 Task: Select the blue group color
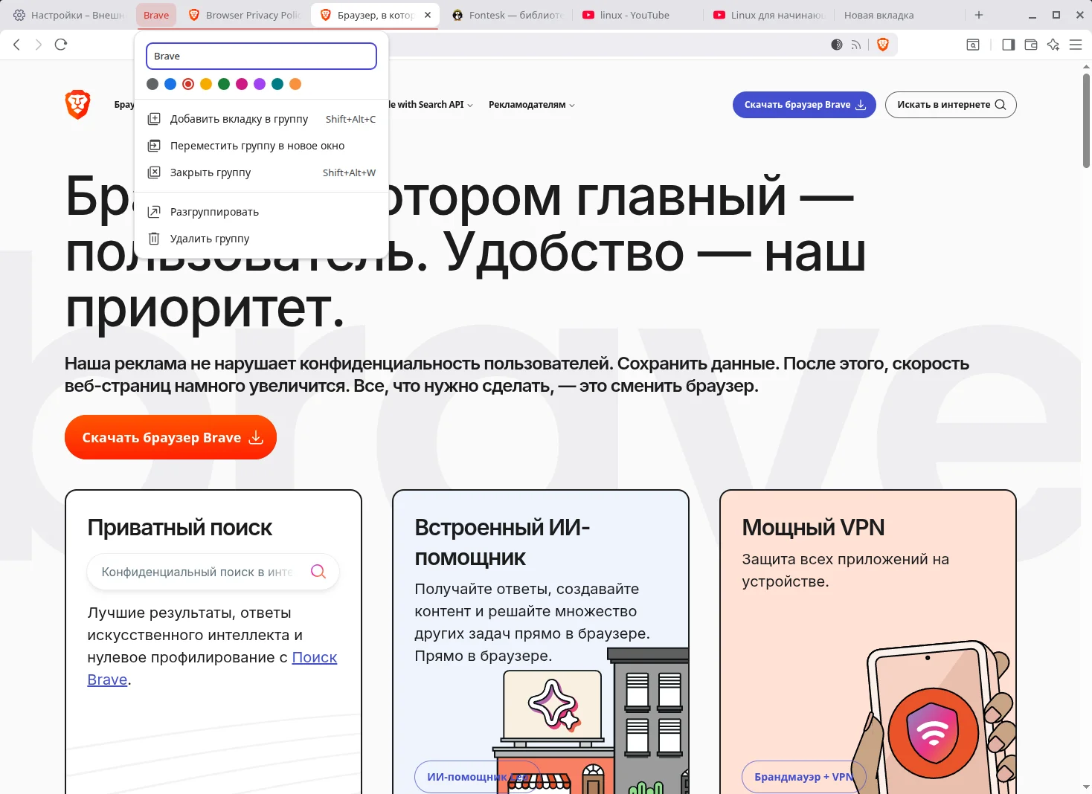pos(170,84)
